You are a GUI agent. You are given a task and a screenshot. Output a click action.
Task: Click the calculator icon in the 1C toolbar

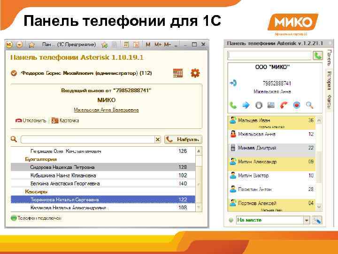pyautogui.click(x=126, y=45)
